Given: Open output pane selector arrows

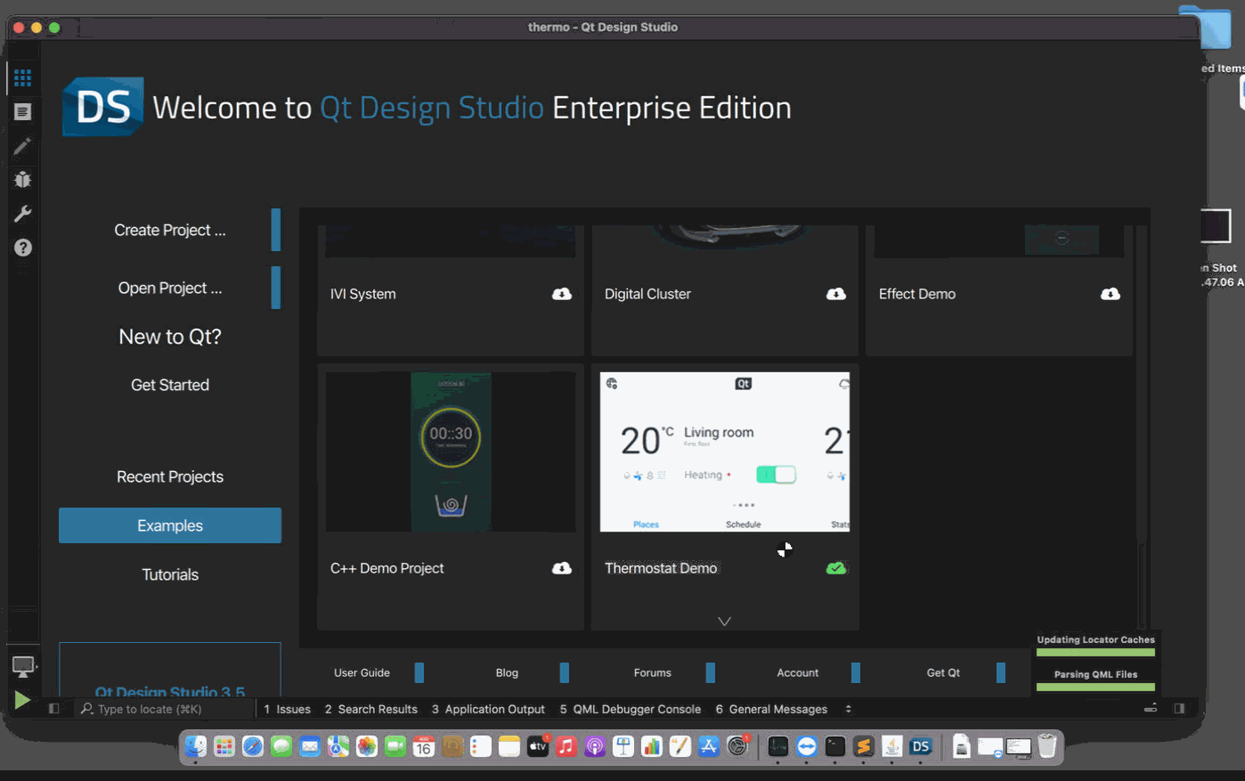Looking at the screenshot, I should click(848, 709).
